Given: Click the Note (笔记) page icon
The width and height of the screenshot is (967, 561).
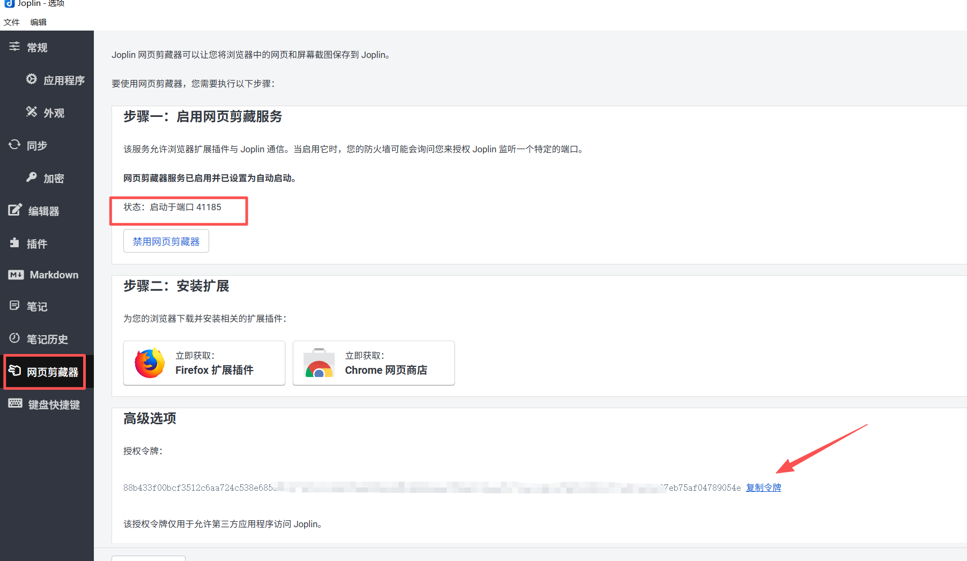Looking at the screenshot, I should click(x=14, y=306).
